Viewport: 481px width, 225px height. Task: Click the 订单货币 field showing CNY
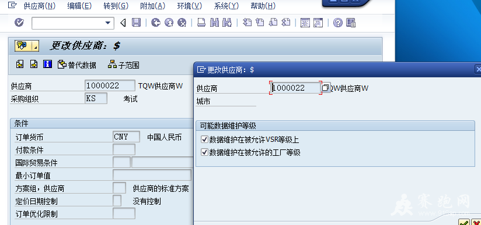[127, 137]
